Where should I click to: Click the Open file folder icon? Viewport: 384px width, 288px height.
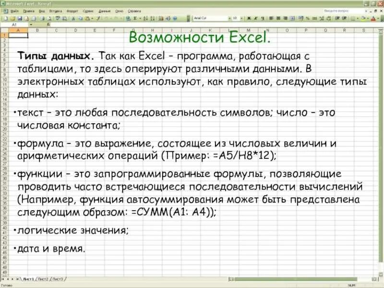coord(12,18)
